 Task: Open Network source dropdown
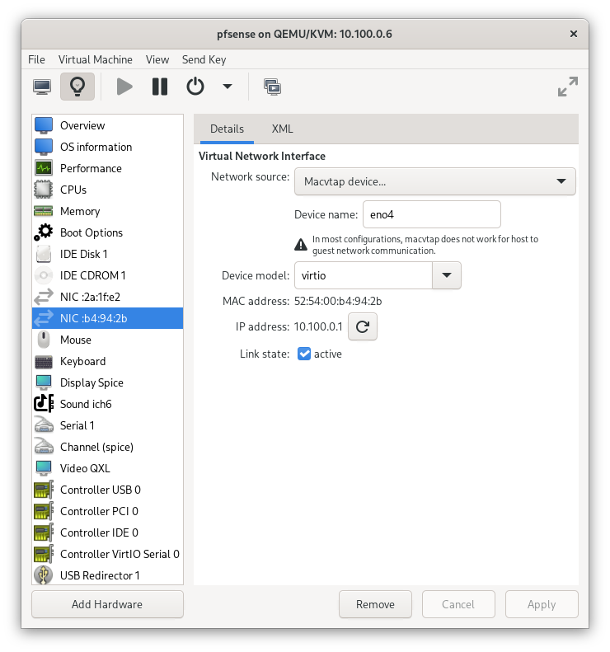pyautogui.click(x=435, y=181)
